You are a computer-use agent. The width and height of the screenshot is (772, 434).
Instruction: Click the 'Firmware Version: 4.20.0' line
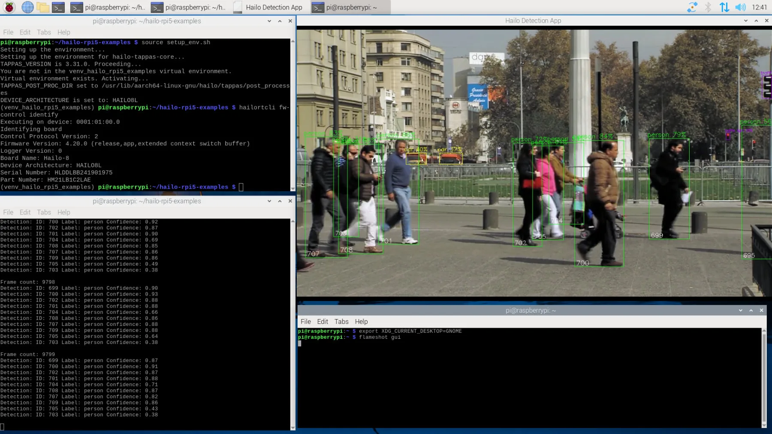tap(125, 144)
